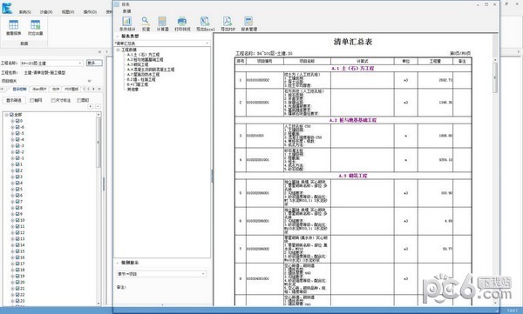Click 对应出量 in main window ribbon
Screen dimensions: 523x314
click(x=36, y=28)
